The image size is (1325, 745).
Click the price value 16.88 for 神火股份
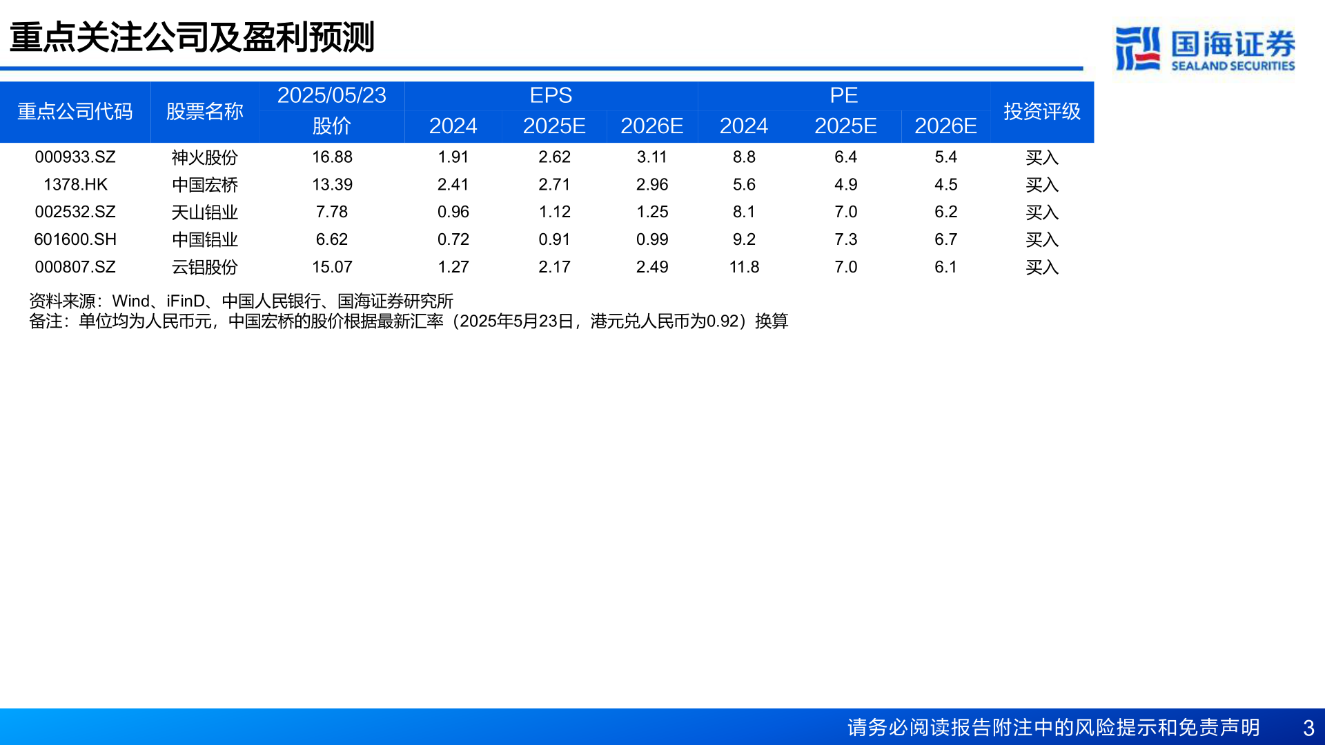tap(334, 157)
